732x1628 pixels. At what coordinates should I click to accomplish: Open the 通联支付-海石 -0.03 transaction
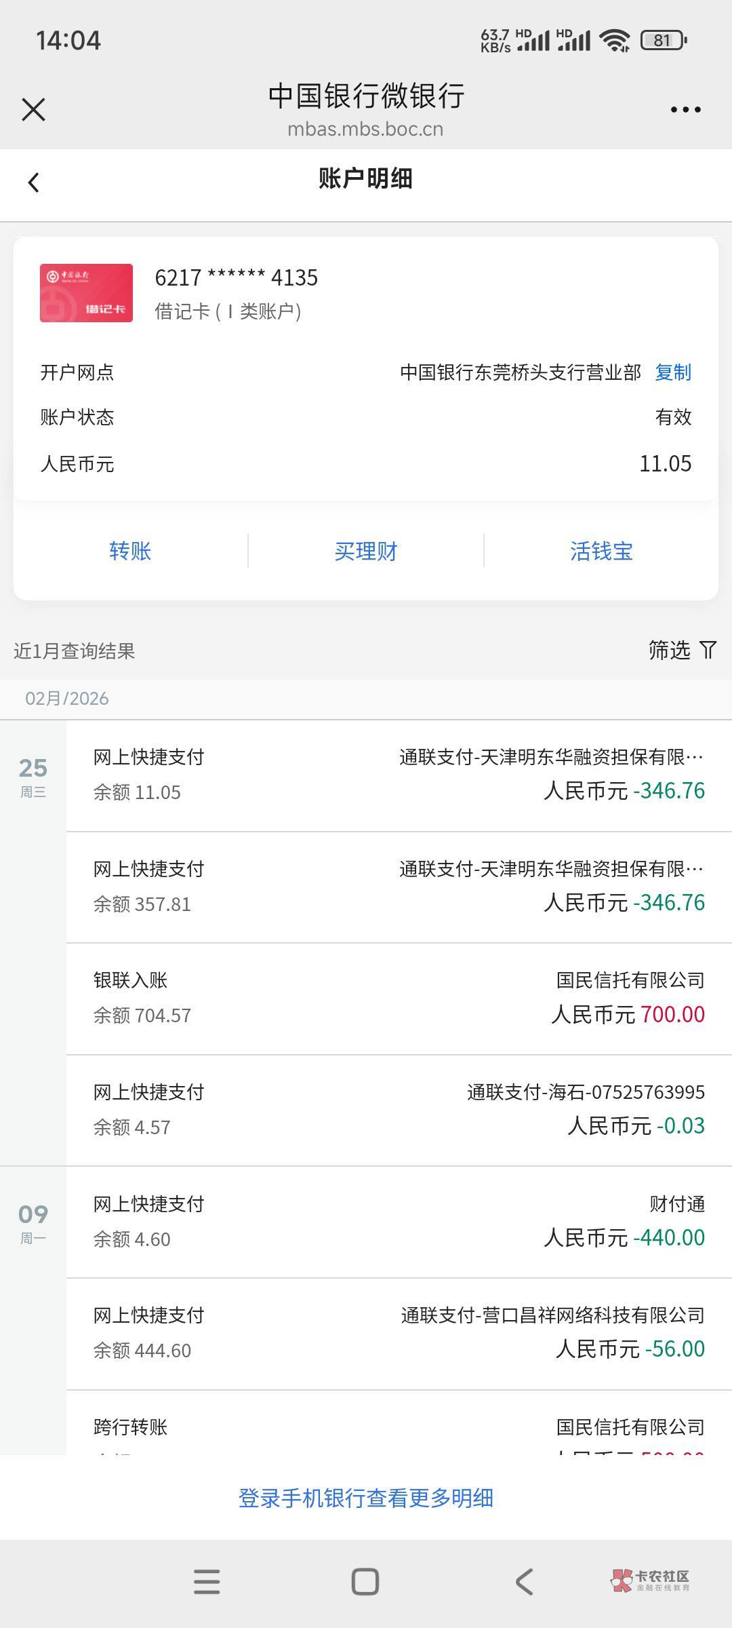click(x=399, y=1110)
